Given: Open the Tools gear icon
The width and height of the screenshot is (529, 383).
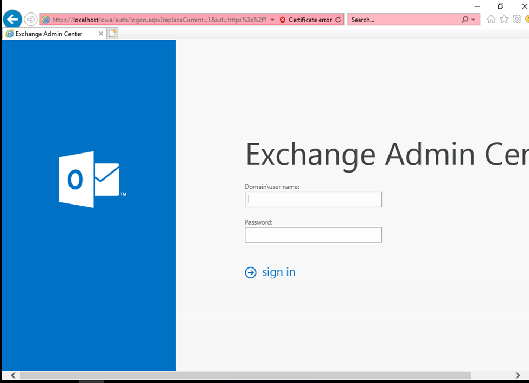Looking at the screenshot, I should pyautogui.click(x=517, y=20).
